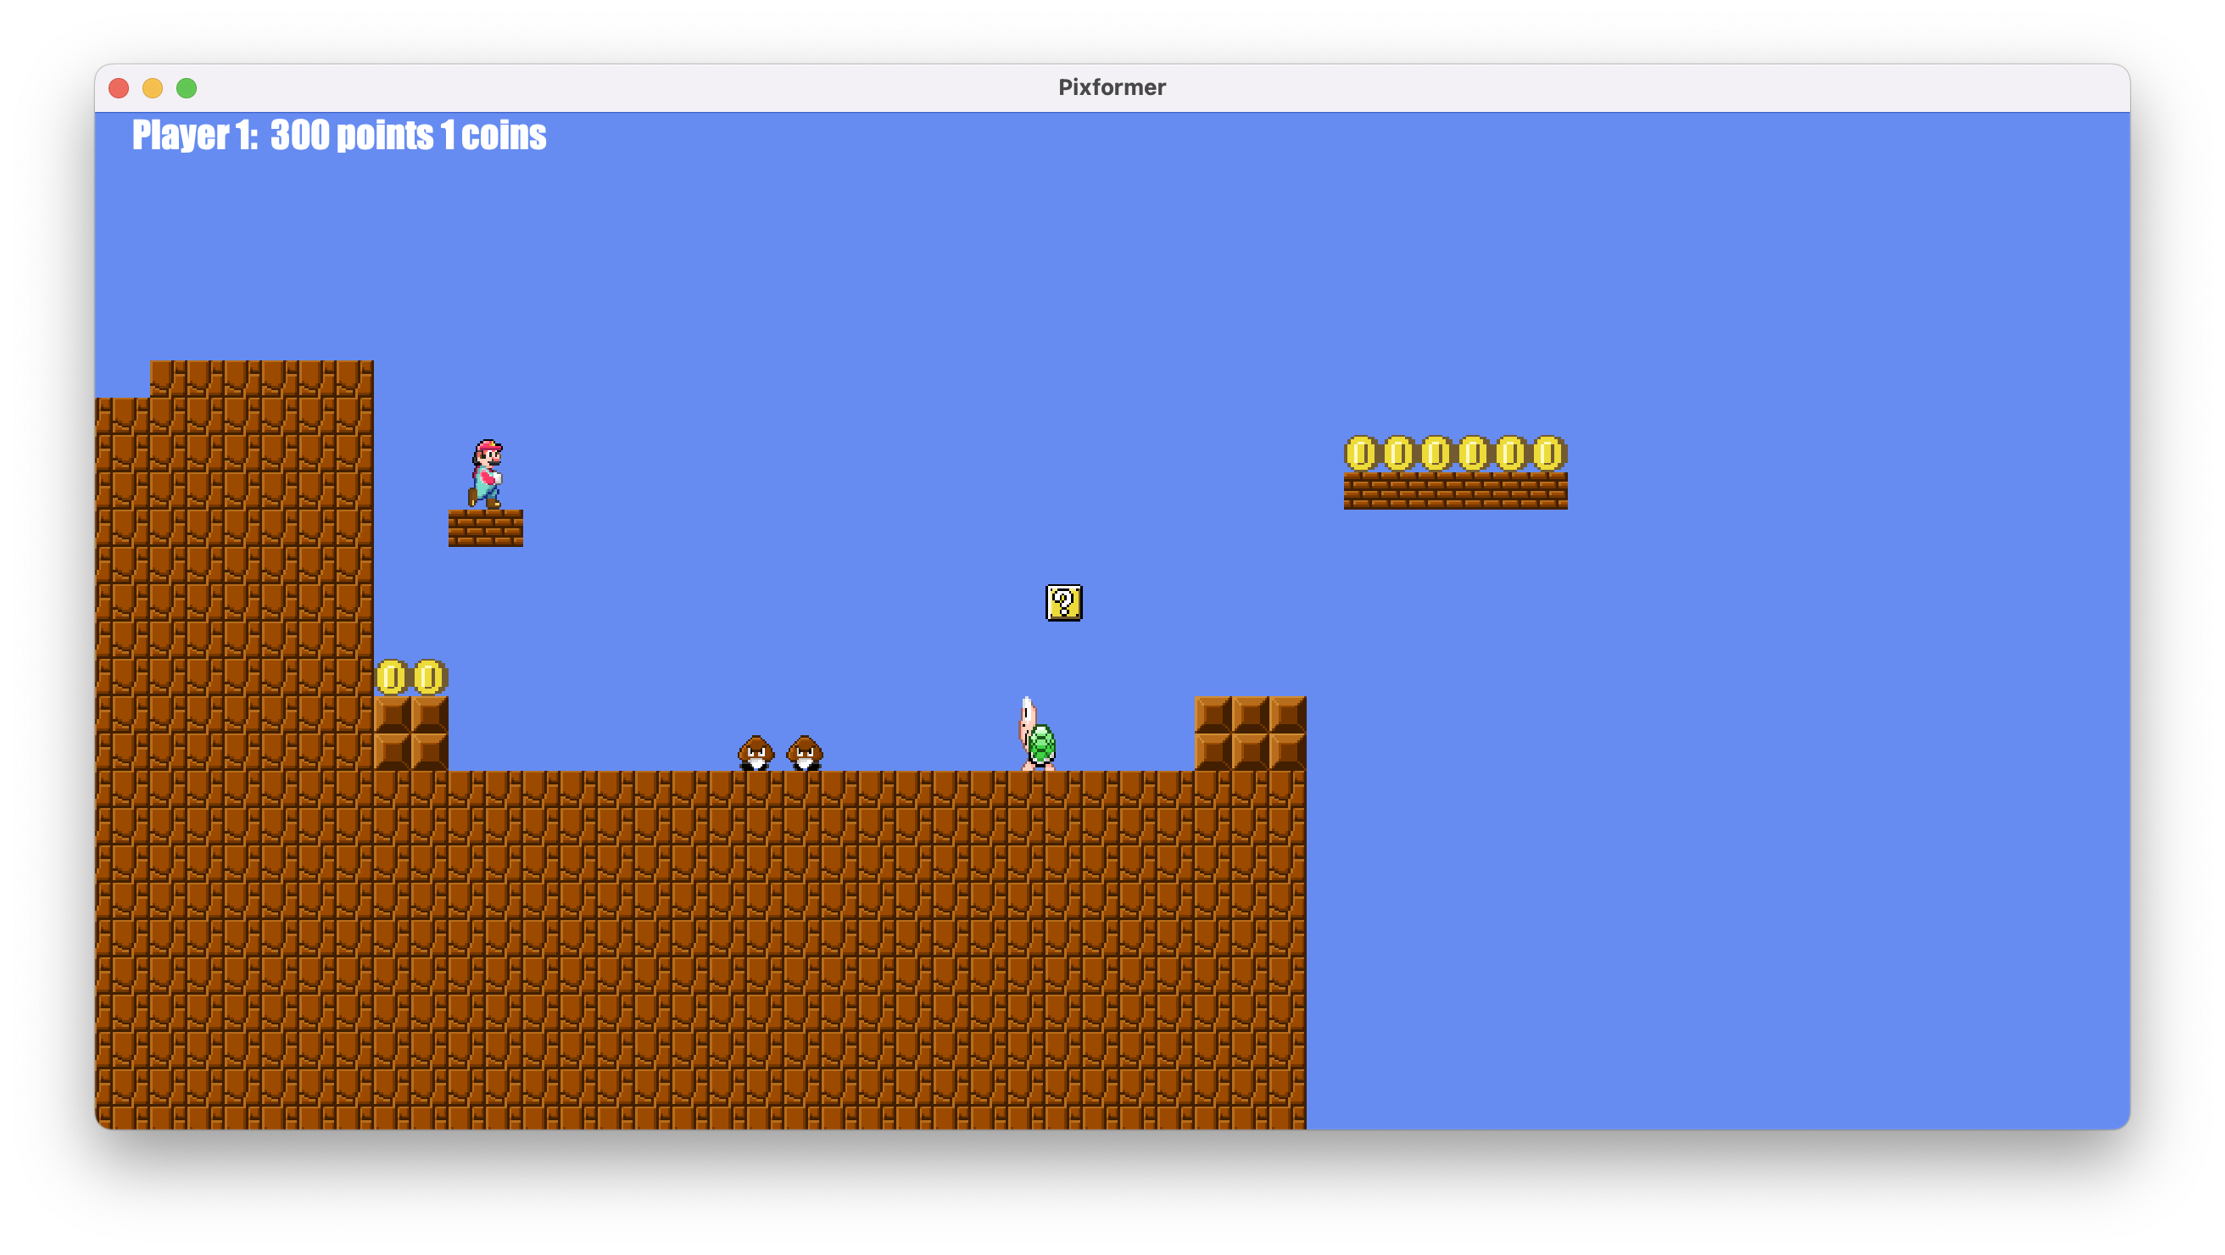Click the Player 1 score text
This screenshot has width=2225, height=1255.
(338, 135)
